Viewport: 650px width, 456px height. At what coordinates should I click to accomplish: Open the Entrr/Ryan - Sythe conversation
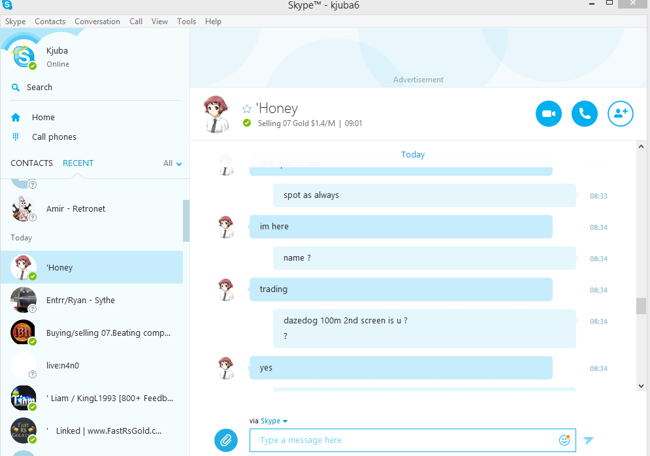[91, 300]
